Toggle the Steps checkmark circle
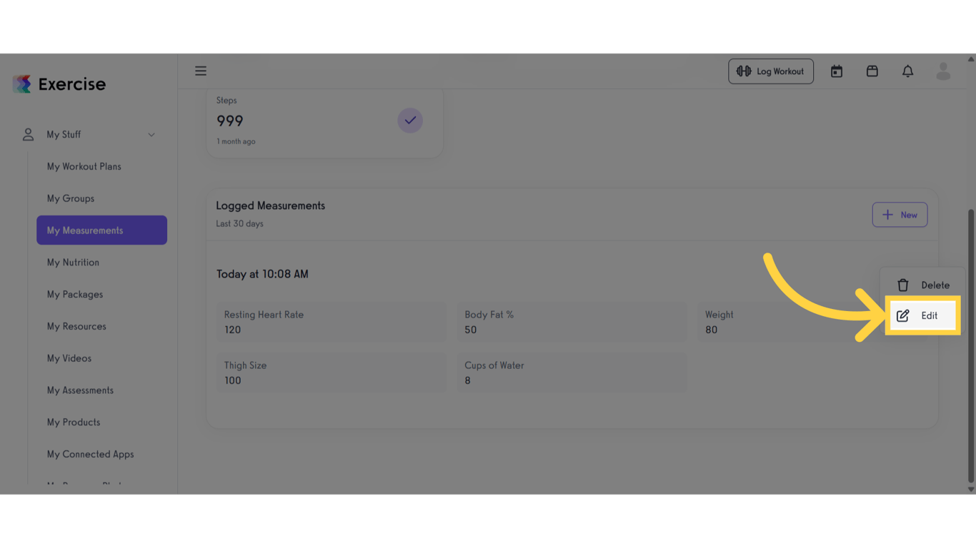 (410, 121)
